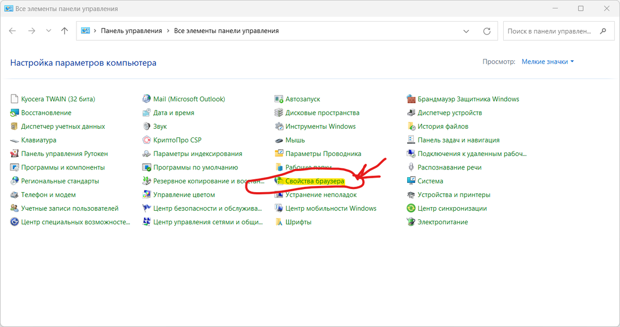Viewport: 620px width, 327px height.
Task: Click the Восстановление item icon
Action: point(14,113)
